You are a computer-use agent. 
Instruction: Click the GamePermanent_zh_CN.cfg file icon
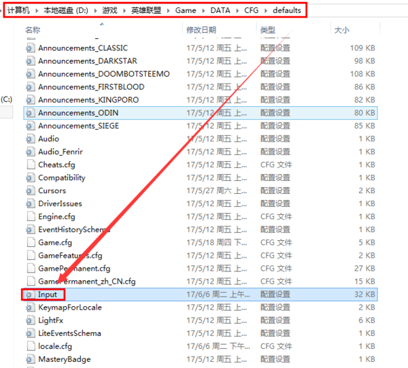[31, 282]
